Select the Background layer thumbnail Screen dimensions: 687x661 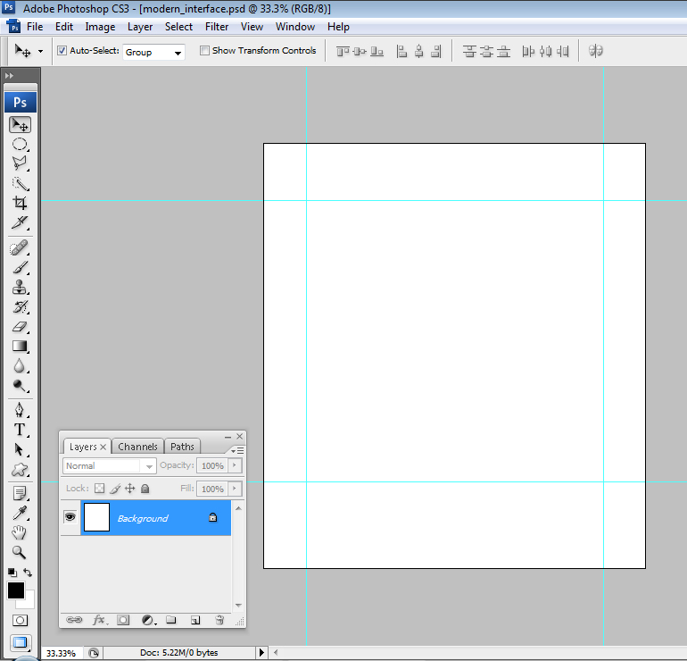[x=96, y=517]
